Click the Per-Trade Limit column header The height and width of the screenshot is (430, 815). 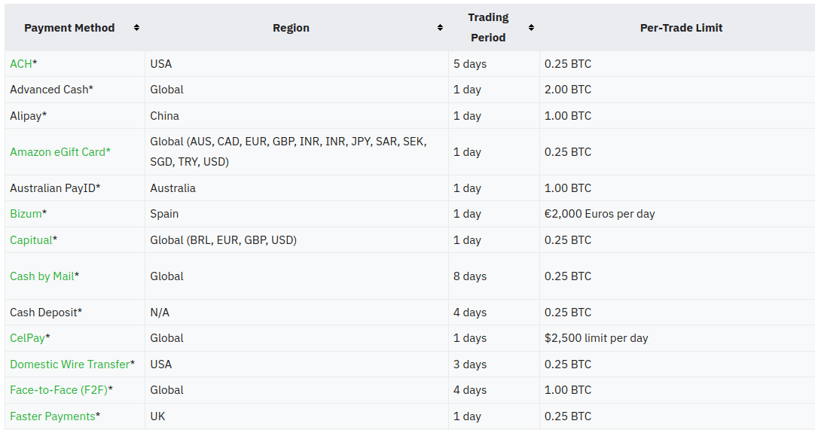[x=681, y=28]
